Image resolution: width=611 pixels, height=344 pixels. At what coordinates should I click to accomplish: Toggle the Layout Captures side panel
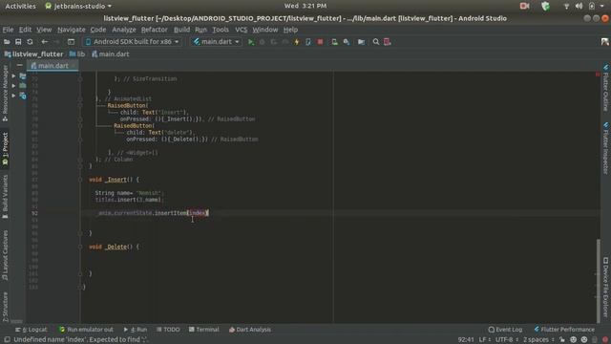click(5, 255)
